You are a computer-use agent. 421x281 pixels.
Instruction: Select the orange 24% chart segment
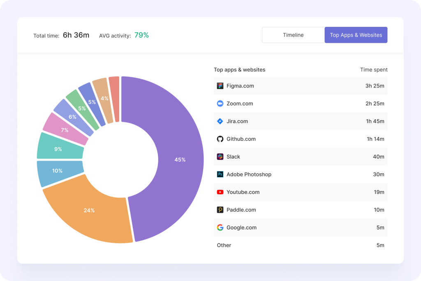[x=88, y=210]
